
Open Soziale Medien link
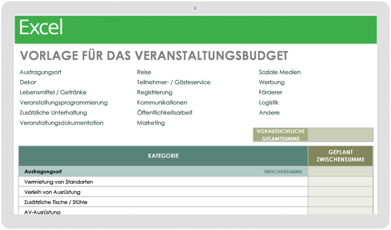279,72
